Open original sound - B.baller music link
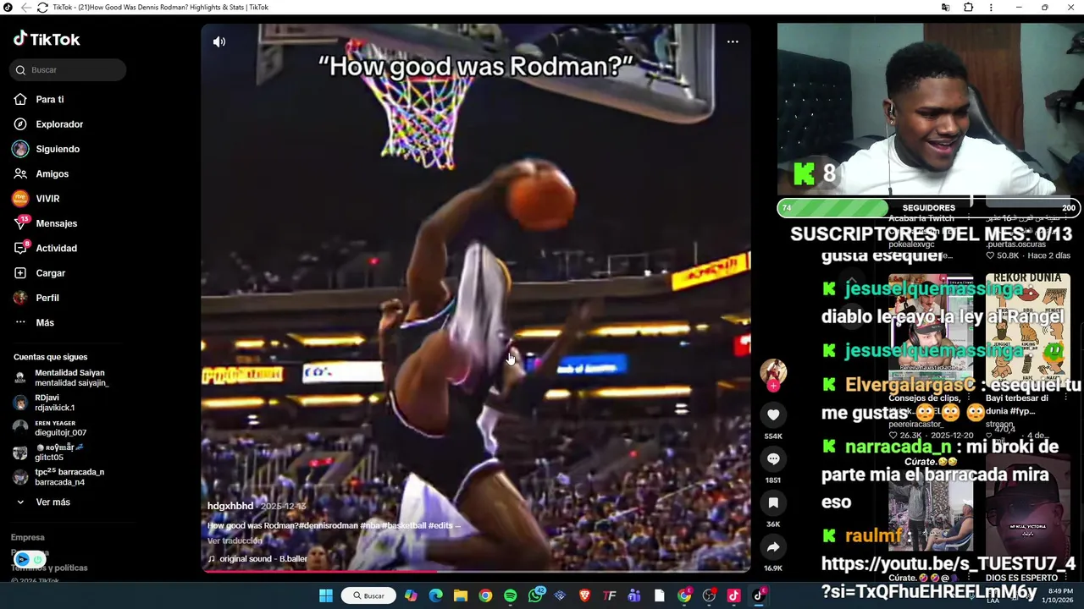The width and height of the screenshot is (1084, 609). coord(257,559)
